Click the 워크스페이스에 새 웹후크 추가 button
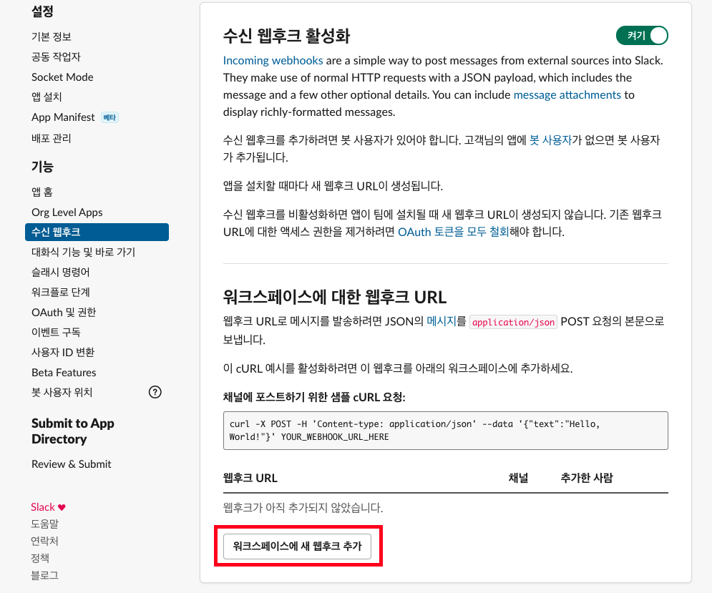 click(x=297, y=547)
